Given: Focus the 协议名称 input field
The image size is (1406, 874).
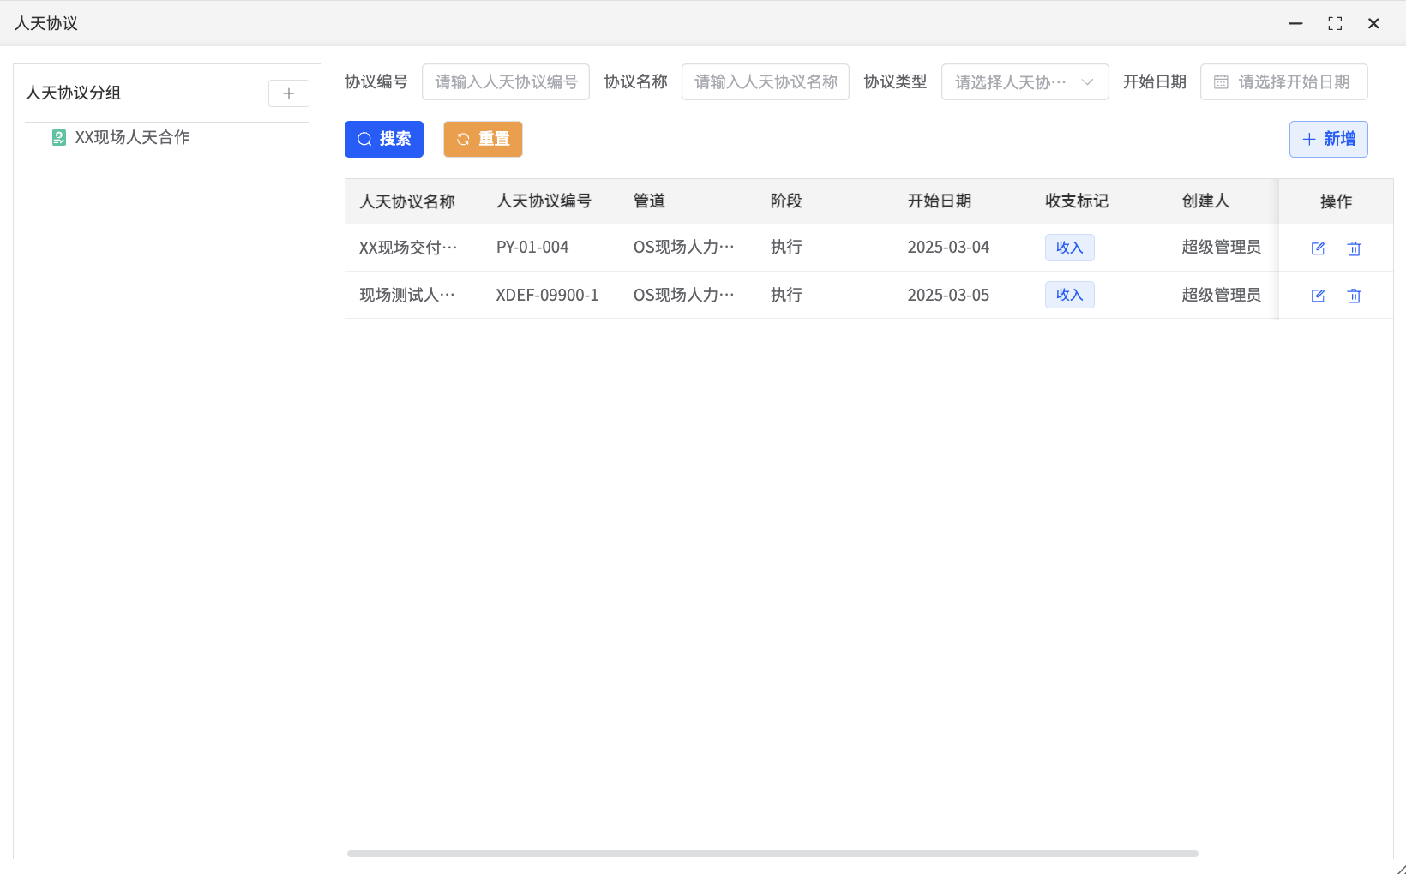Looking at the screenshot, I should pyautogui.click(x=766, y=82).
